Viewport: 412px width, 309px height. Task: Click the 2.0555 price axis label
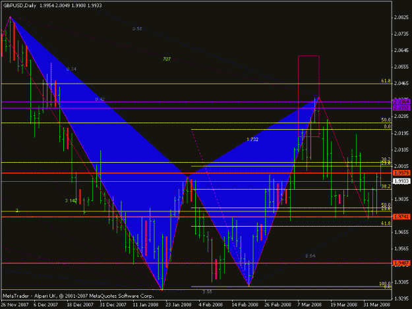point(401,67)
